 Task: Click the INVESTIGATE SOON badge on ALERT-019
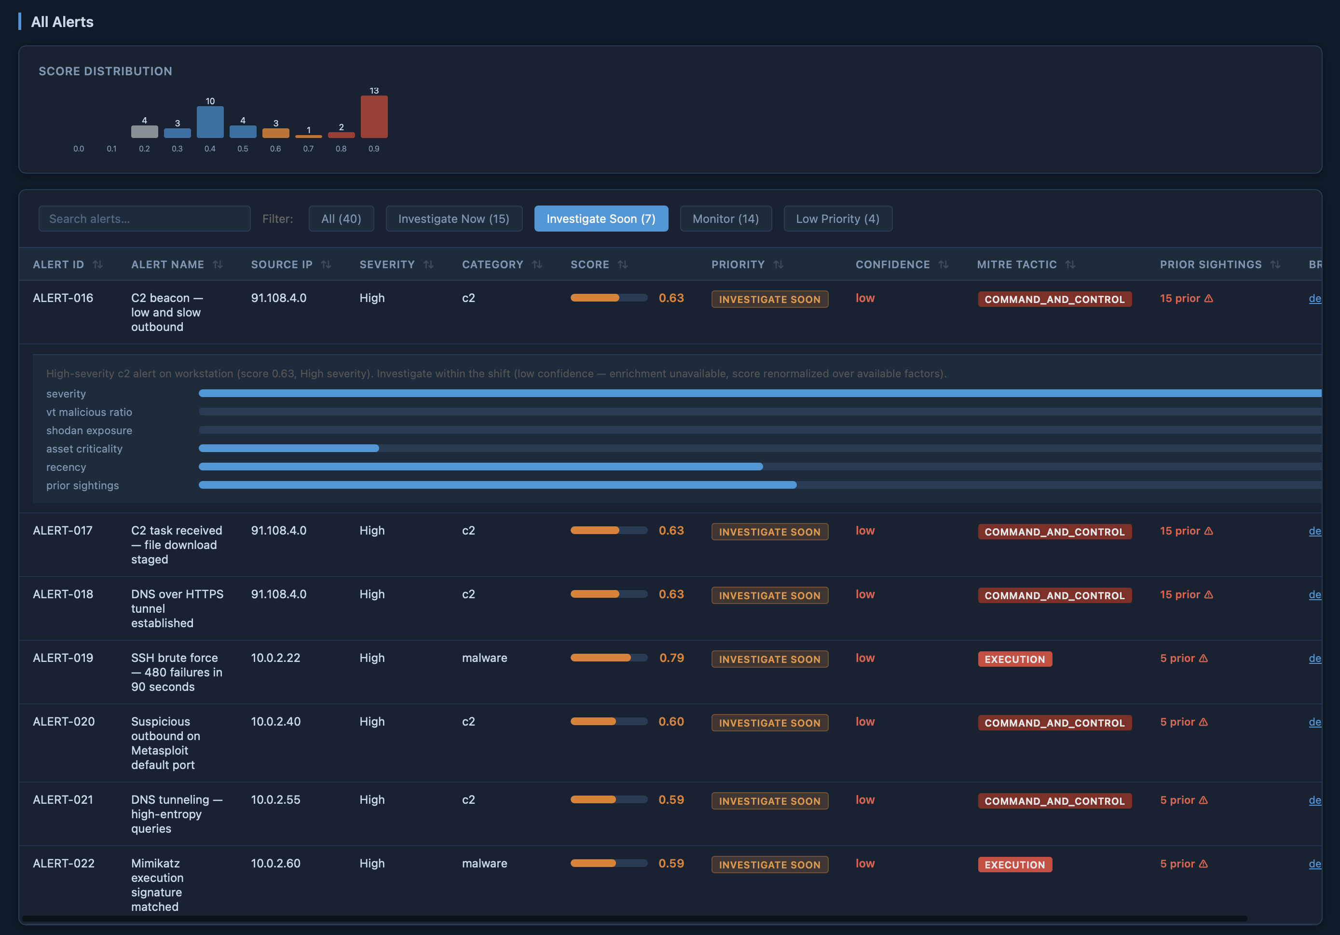pos(769,659)
